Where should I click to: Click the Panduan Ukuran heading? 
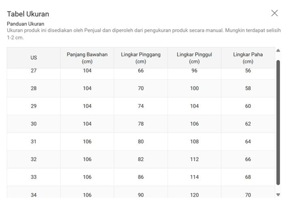[x=26, y=24]
